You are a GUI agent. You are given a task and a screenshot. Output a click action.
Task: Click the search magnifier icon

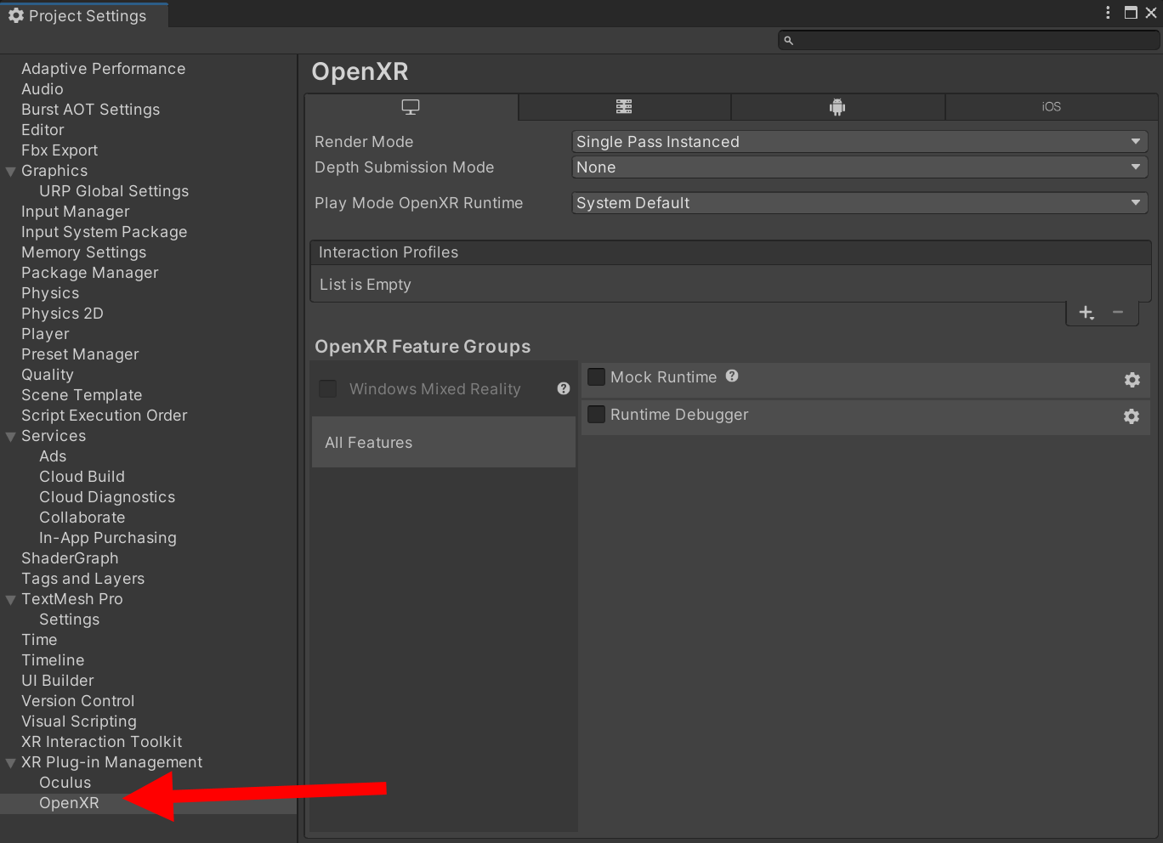pos(788,40)
